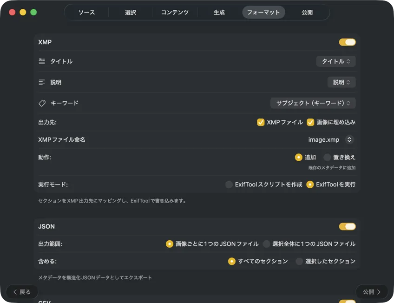394x303 pixels.
Task: Uncheck the XMPファイル output checkbox
Action: point(261,122)
